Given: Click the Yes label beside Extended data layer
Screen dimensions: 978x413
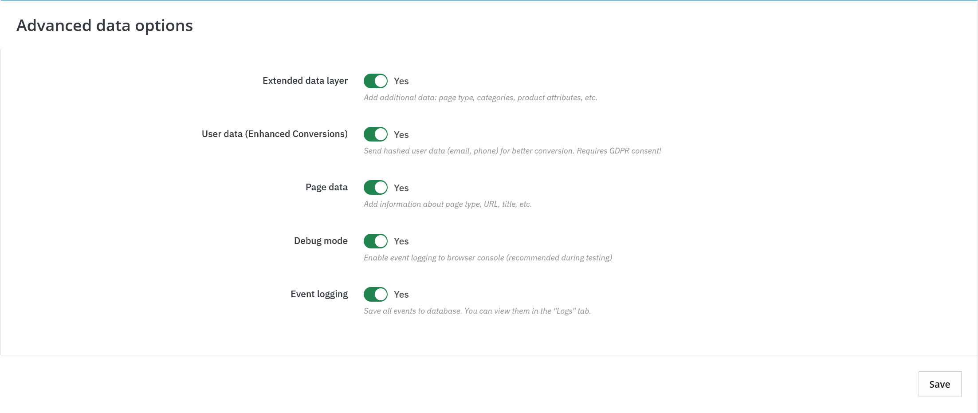Looking at the screenshot, I should 401,81.
